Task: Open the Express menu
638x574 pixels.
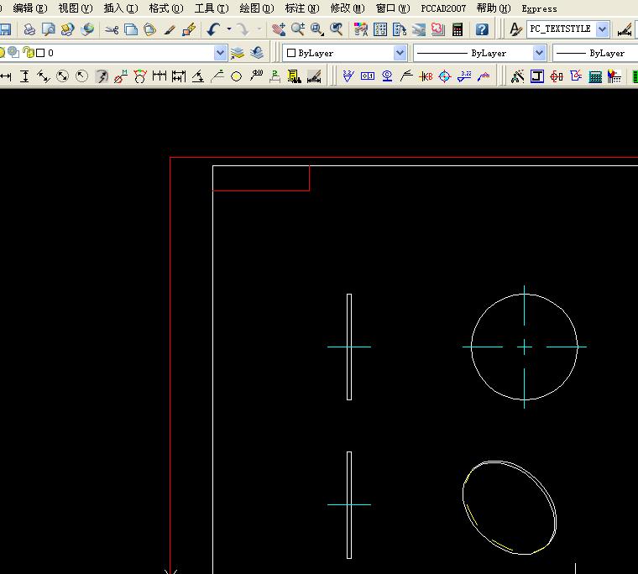Action: pos(539,8)
